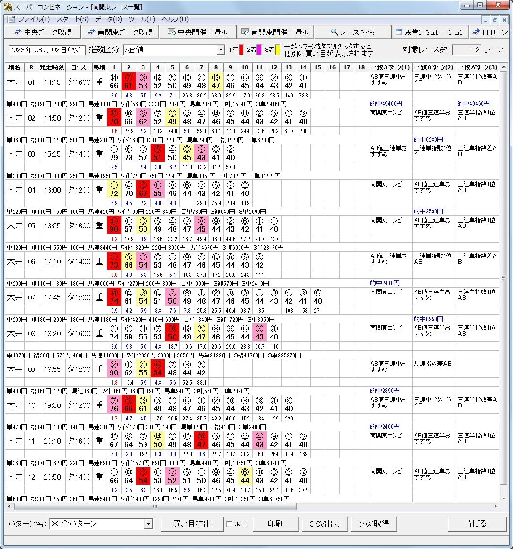Click the horizontal scrollbar right arrow
The height and width of the screenshot is (549, 513).
(496, 506)
